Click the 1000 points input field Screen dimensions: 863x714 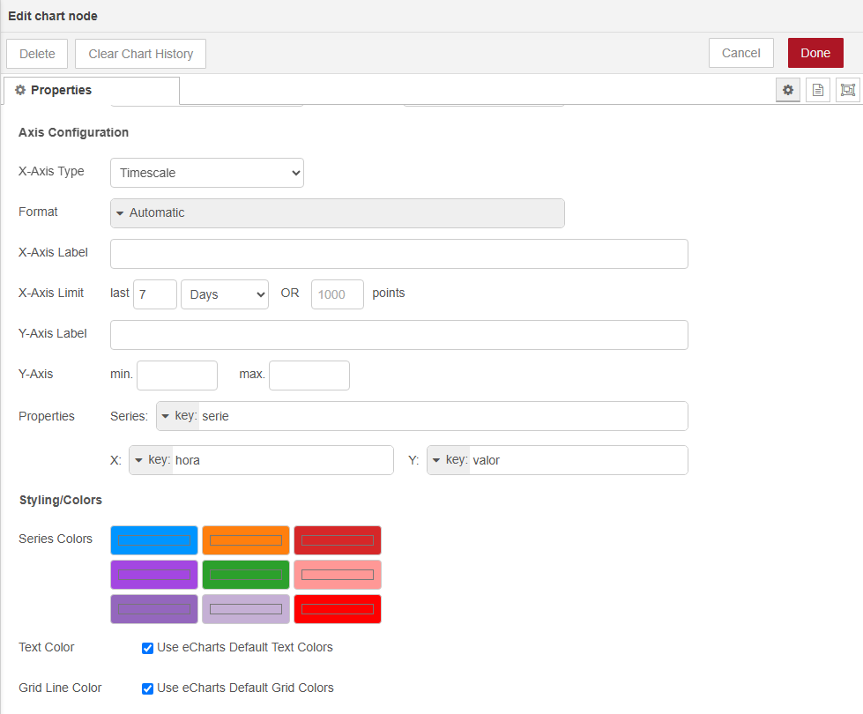coord(338,294)
